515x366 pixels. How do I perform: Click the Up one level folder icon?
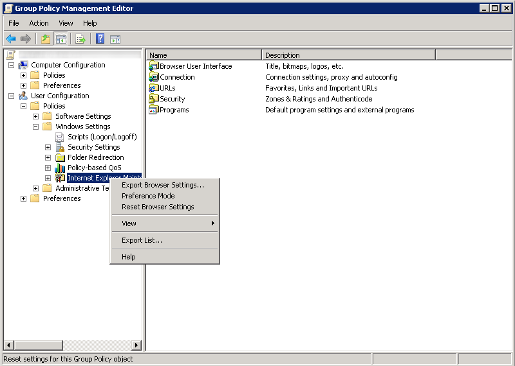coord(46,39)
